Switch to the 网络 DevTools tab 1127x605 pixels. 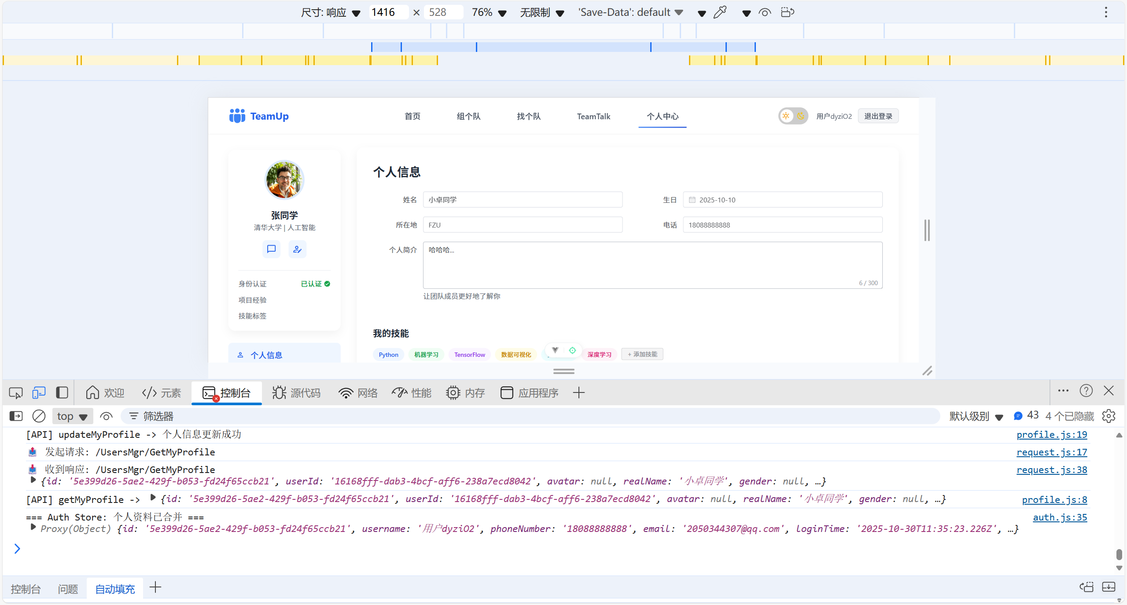(358, 393)
